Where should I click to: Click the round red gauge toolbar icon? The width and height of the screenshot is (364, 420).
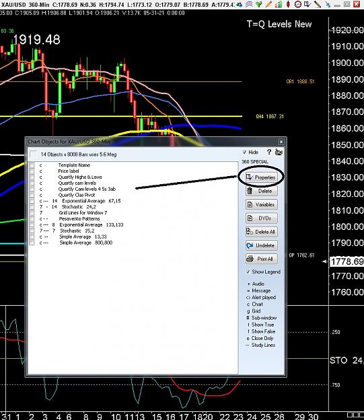[298, 4]
